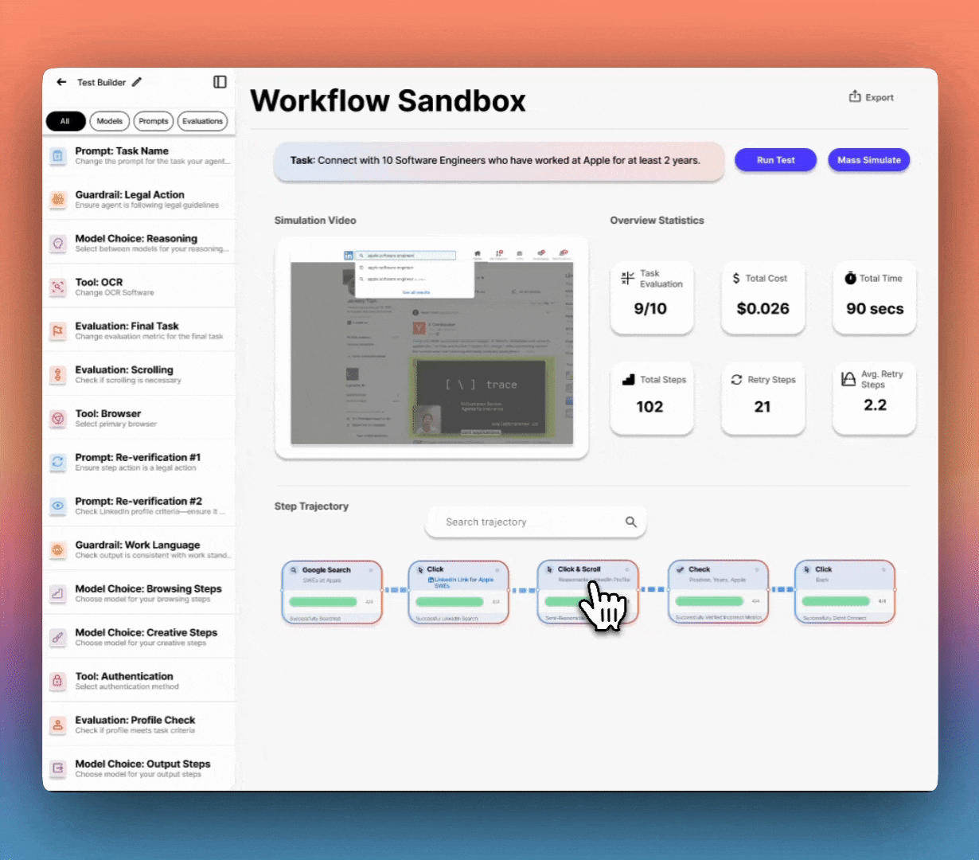This screenshot has width=979, height=860.
Task: Click the Evaluation: Final Task flag icon
Action: pyautogui.click(x=57, y=330)
